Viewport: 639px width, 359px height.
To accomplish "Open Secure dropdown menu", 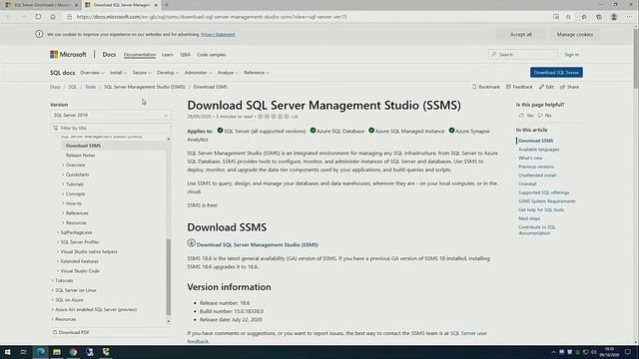I will 142,73.
